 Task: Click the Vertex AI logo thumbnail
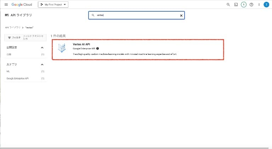[62, 48]
